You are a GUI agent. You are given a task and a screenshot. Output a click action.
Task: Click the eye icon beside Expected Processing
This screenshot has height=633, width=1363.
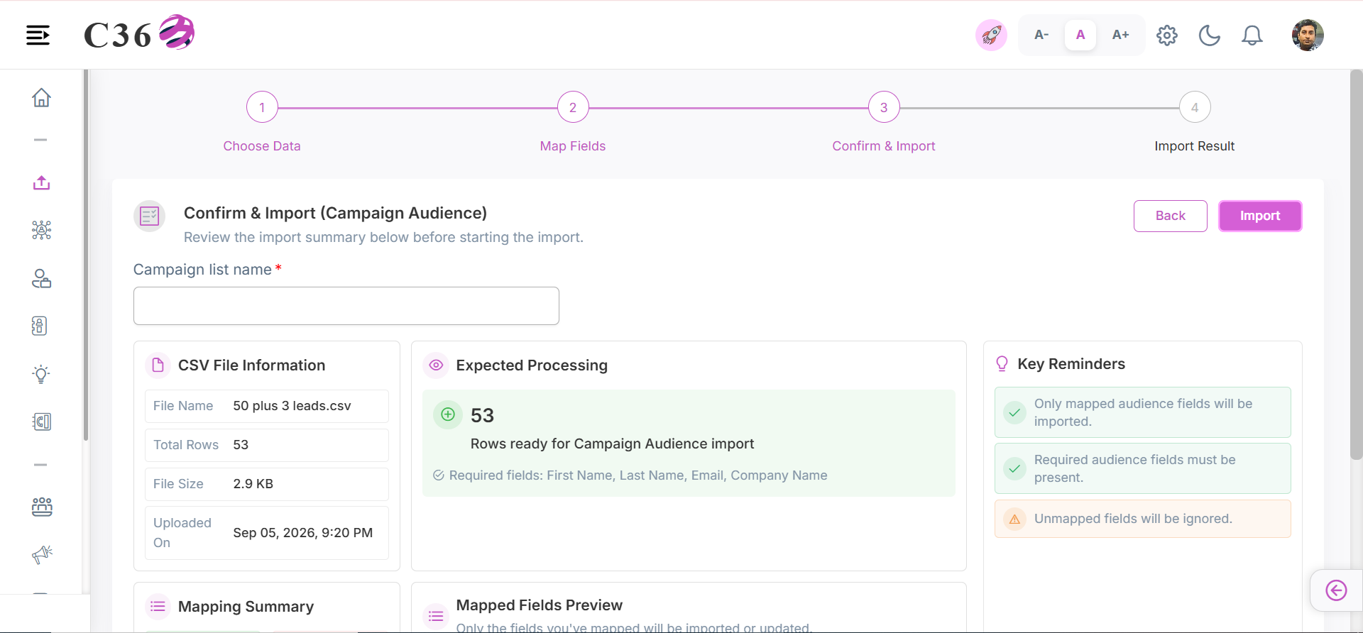[x=436, y=365]
